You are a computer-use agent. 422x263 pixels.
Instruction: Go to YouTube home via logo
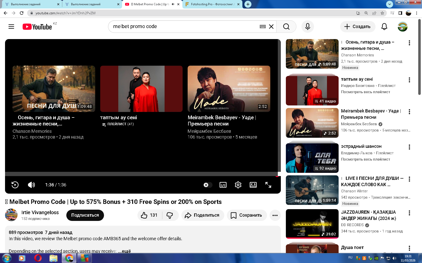coord(37,27)
